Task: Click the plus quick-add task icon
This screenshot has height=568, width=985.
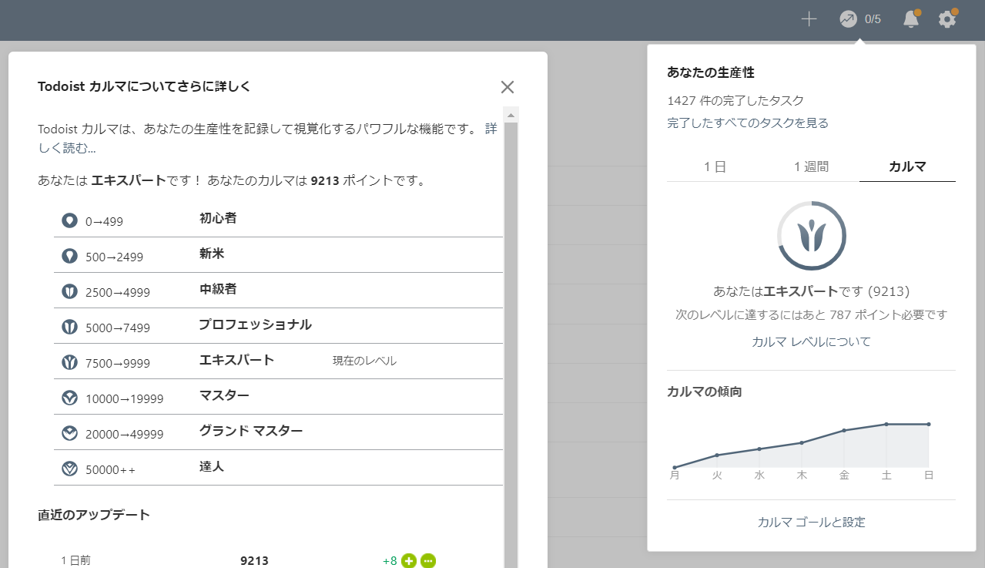Action: coord(809,19)
